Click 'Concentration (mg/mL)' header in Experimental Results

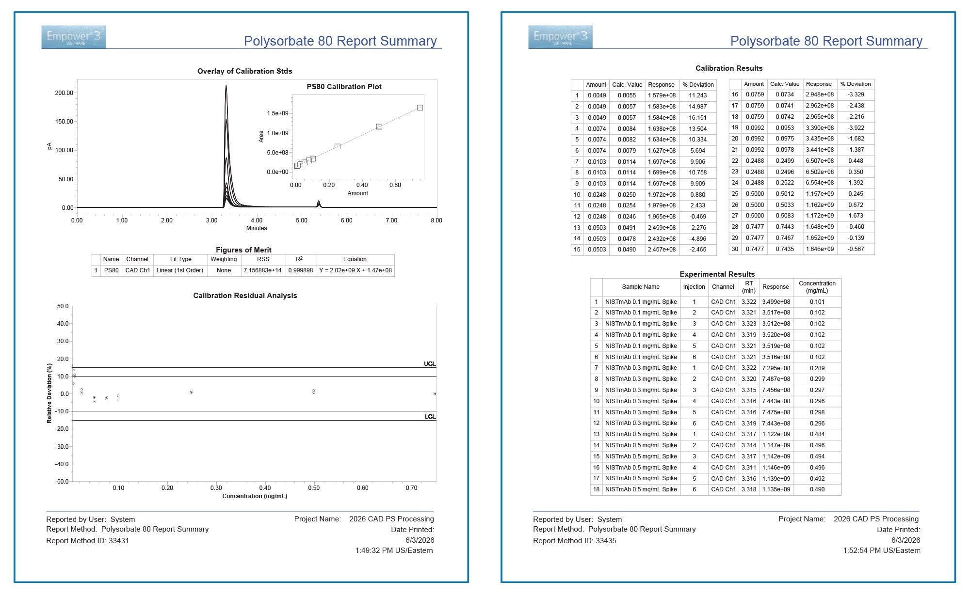click(817, 287)
